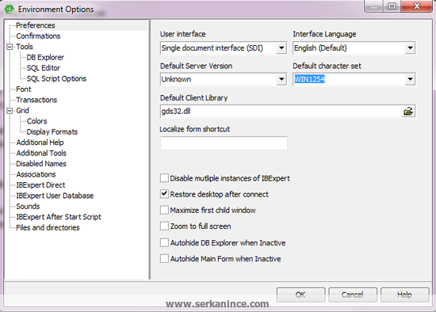Image resolution: width=436 pixels, height=312 pixels.
Task: Tick Maximize first child window checkbox
Action: coord(164,210)
